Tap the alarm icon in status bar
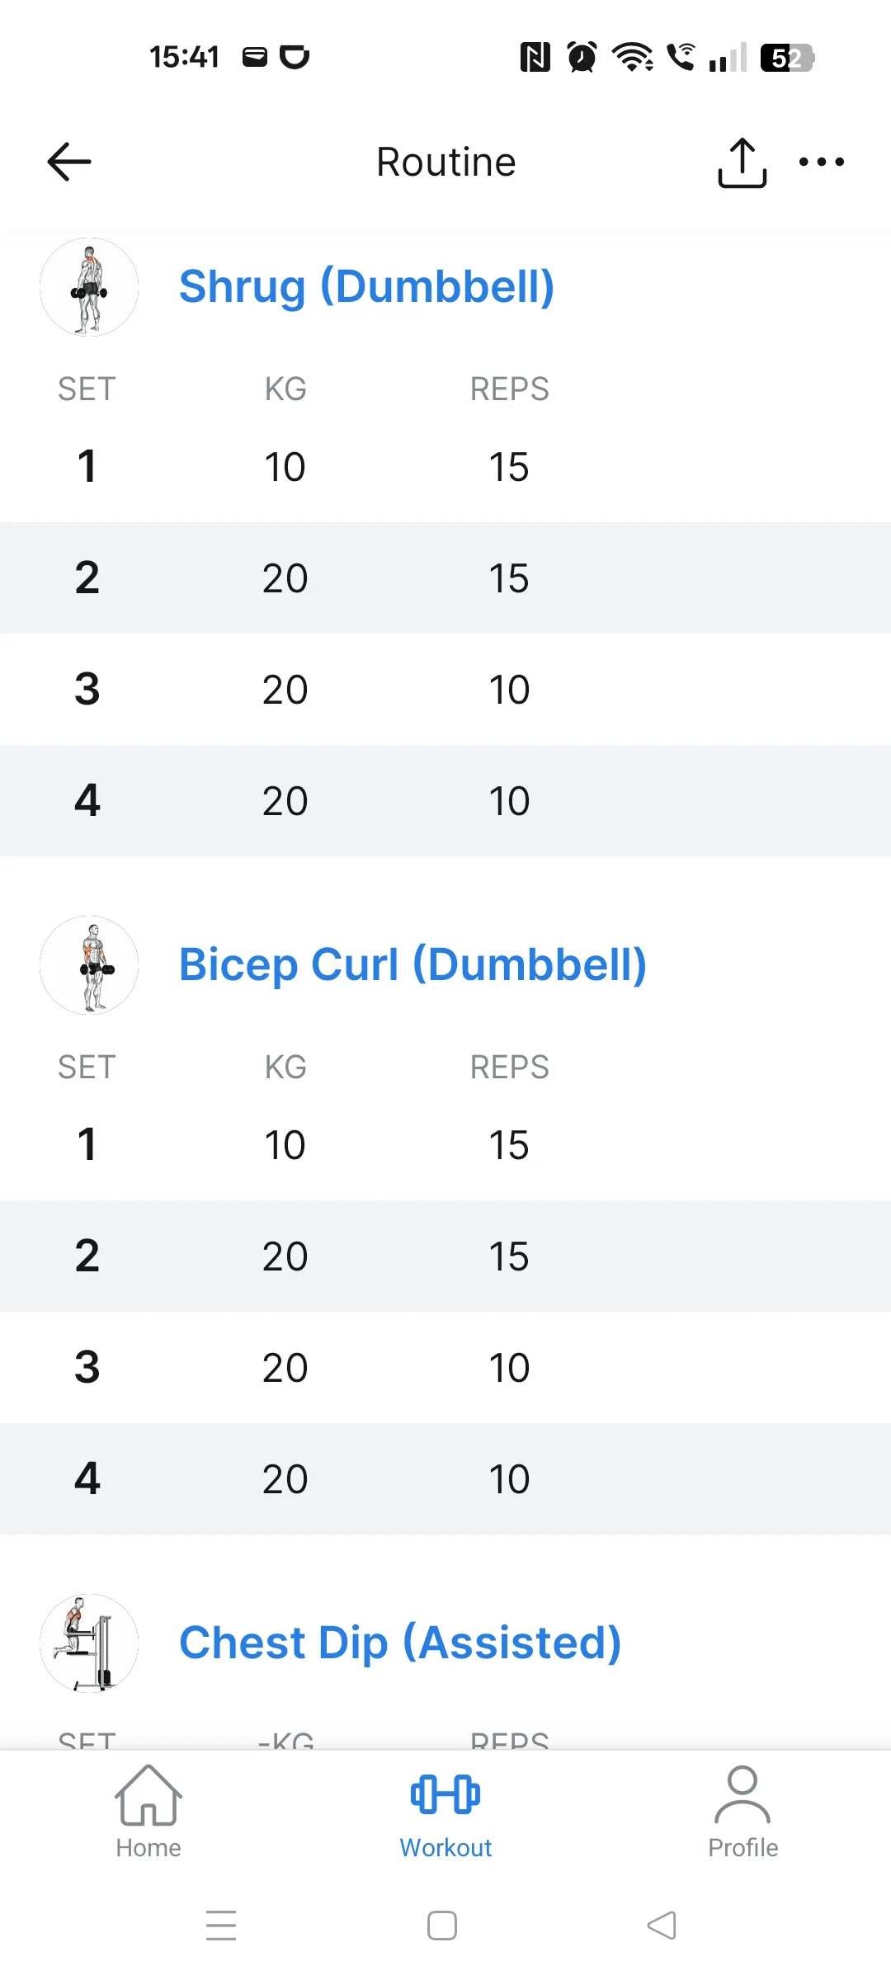The image size is (891, 1980). tap(582, 58)
